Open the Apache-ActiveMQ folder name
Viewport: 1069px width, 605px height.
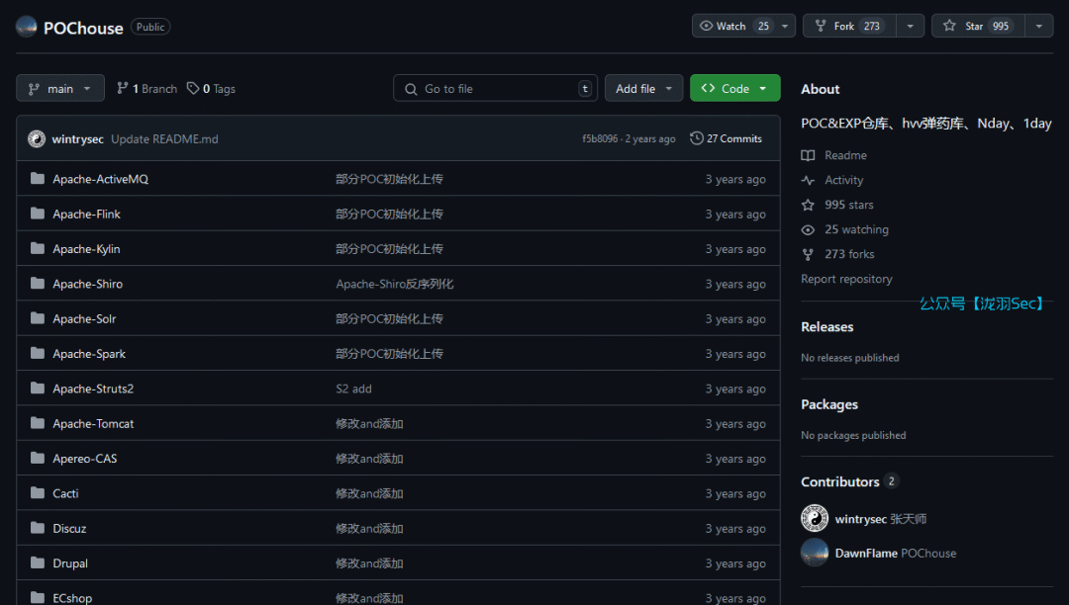100,179
